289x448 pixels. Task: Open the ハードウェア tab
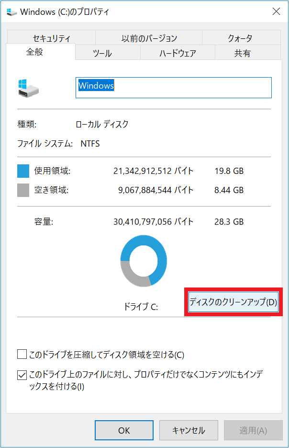[178, 53]
